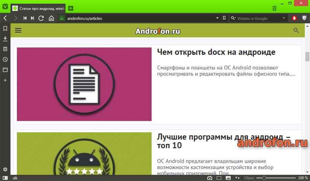Screen dimensions: 310x181
Task: Click the "Искать в Google" search field
Action: tap(259, 18)
